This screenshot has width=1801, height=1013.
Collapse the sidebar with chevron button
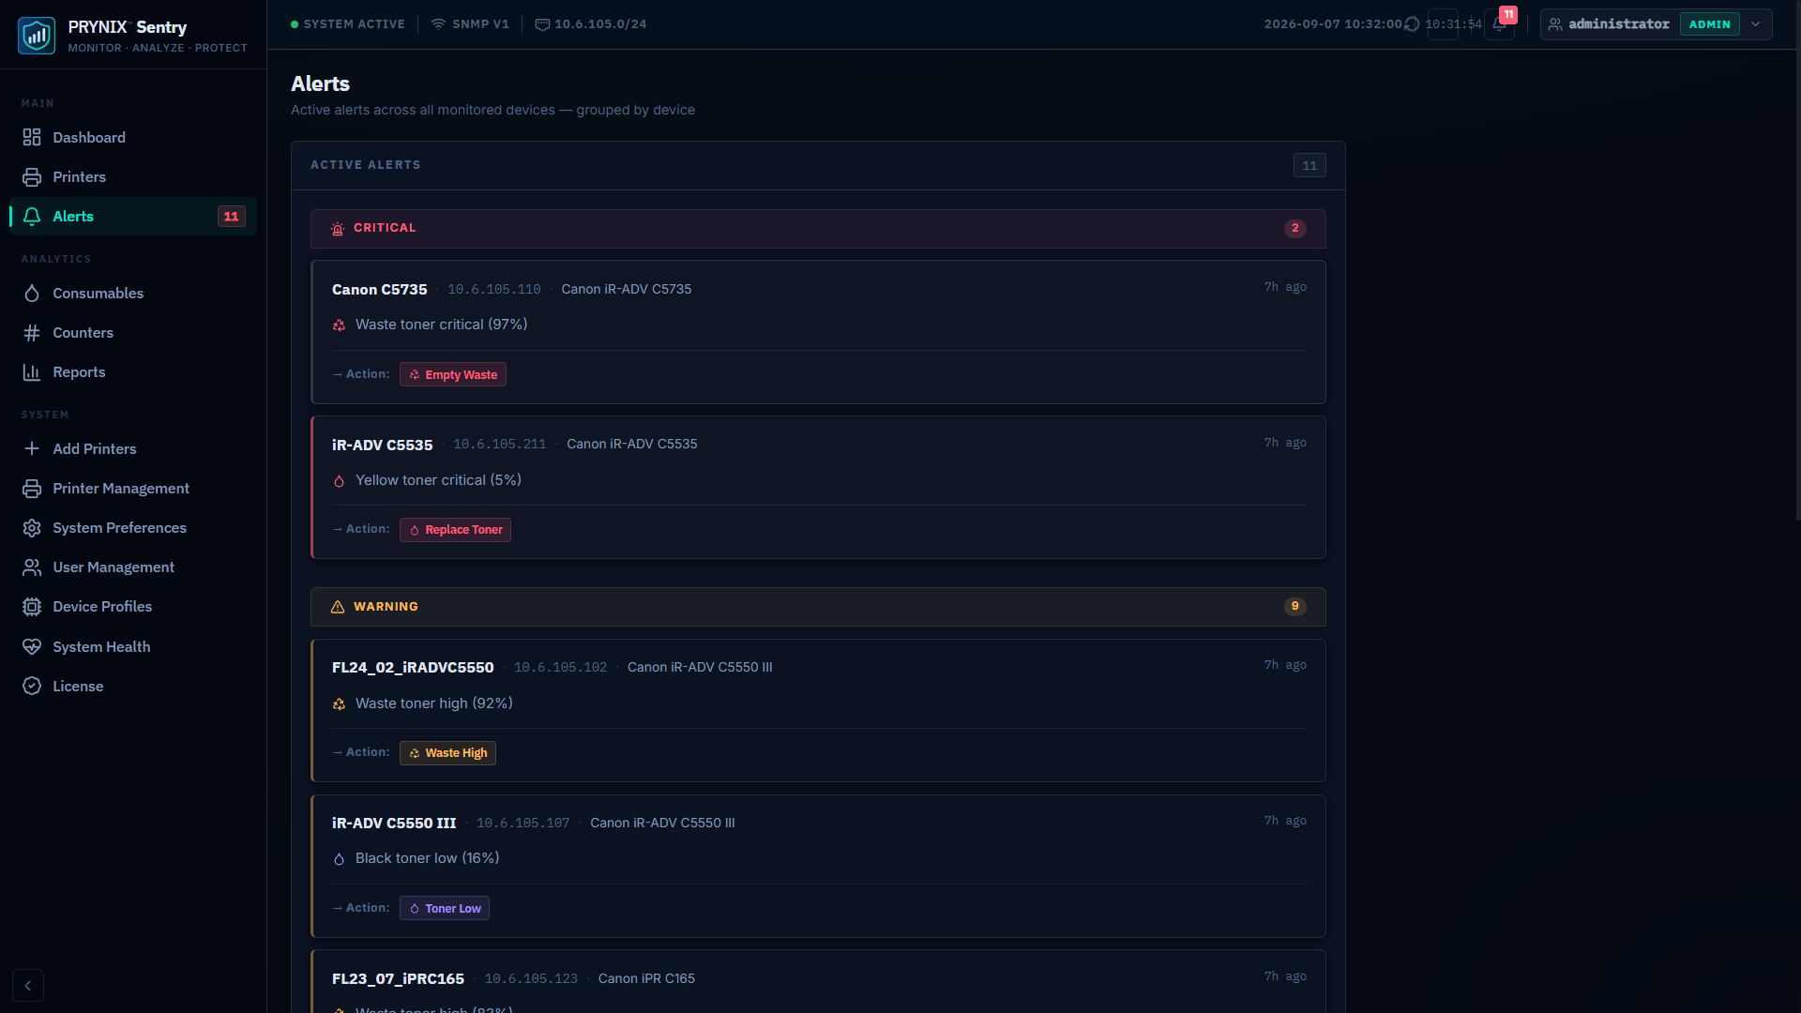tap(28, 985)
